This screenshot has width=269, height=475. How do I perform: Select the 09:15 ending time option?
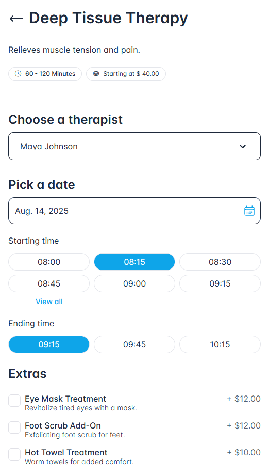[x=49, y=344]
